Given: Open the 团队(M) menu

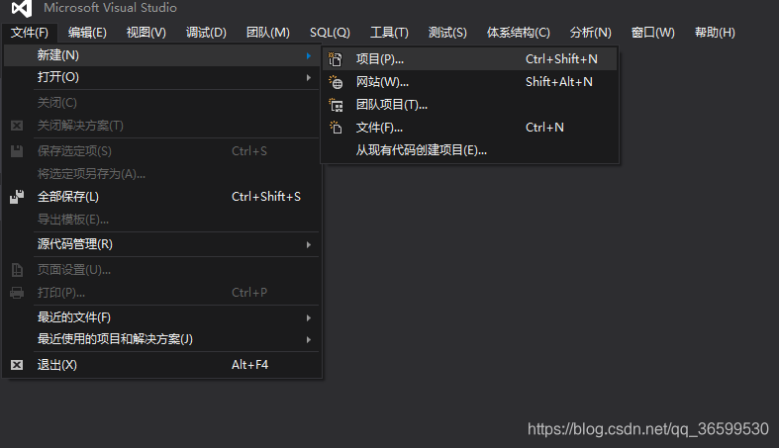Looking at the screenshot, I should 268,33.
